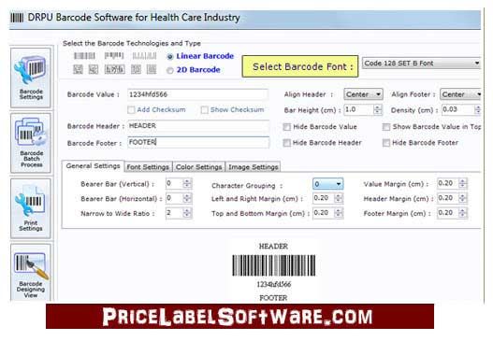Image resolution: width=493 pixels, height=341 pixels.
Task: Switch to the Font Settings tab
Action: tap(148, 167)
